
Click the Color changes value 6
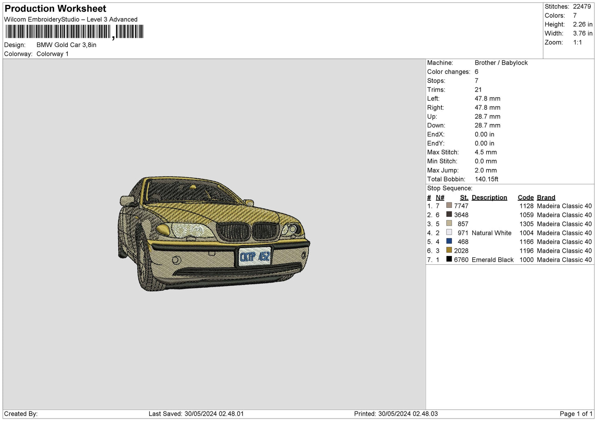click(476, 72)
